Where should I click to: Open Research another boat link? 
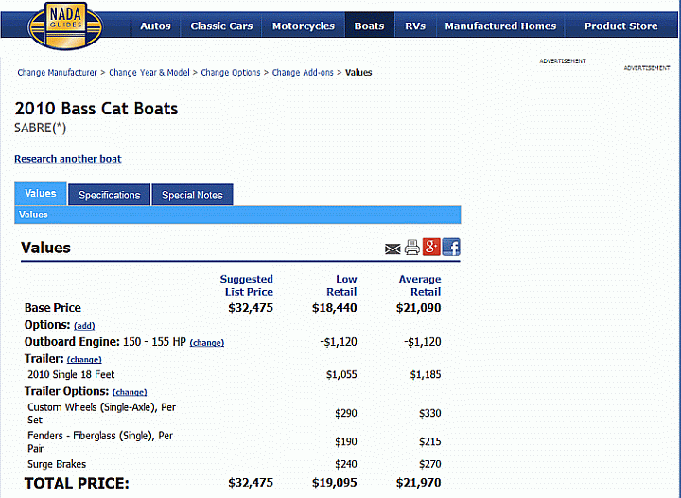[68, 159]
